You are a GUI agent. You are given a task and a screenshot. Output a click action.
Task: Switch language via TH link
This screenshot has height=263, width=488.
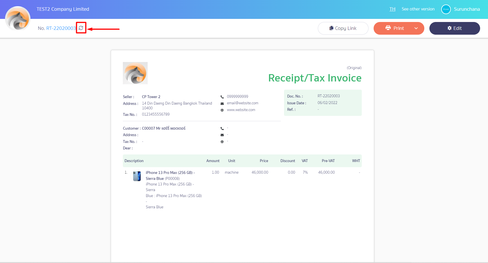[x=392, y=9]
